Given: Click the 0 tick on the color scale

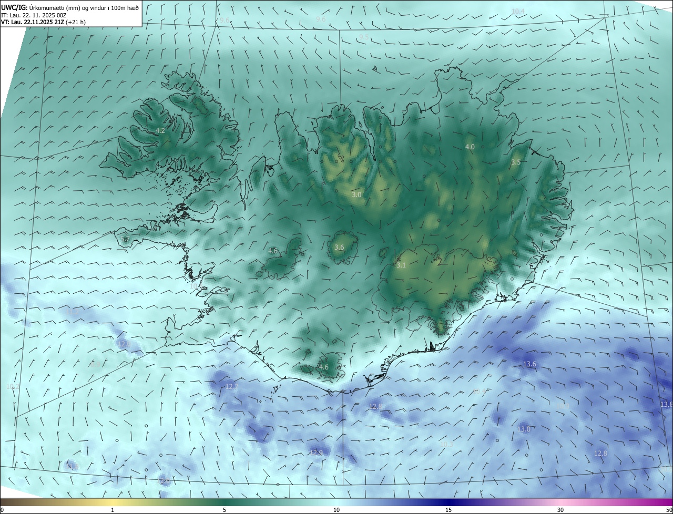Looking at the screenshot, I should click(2, 510).
